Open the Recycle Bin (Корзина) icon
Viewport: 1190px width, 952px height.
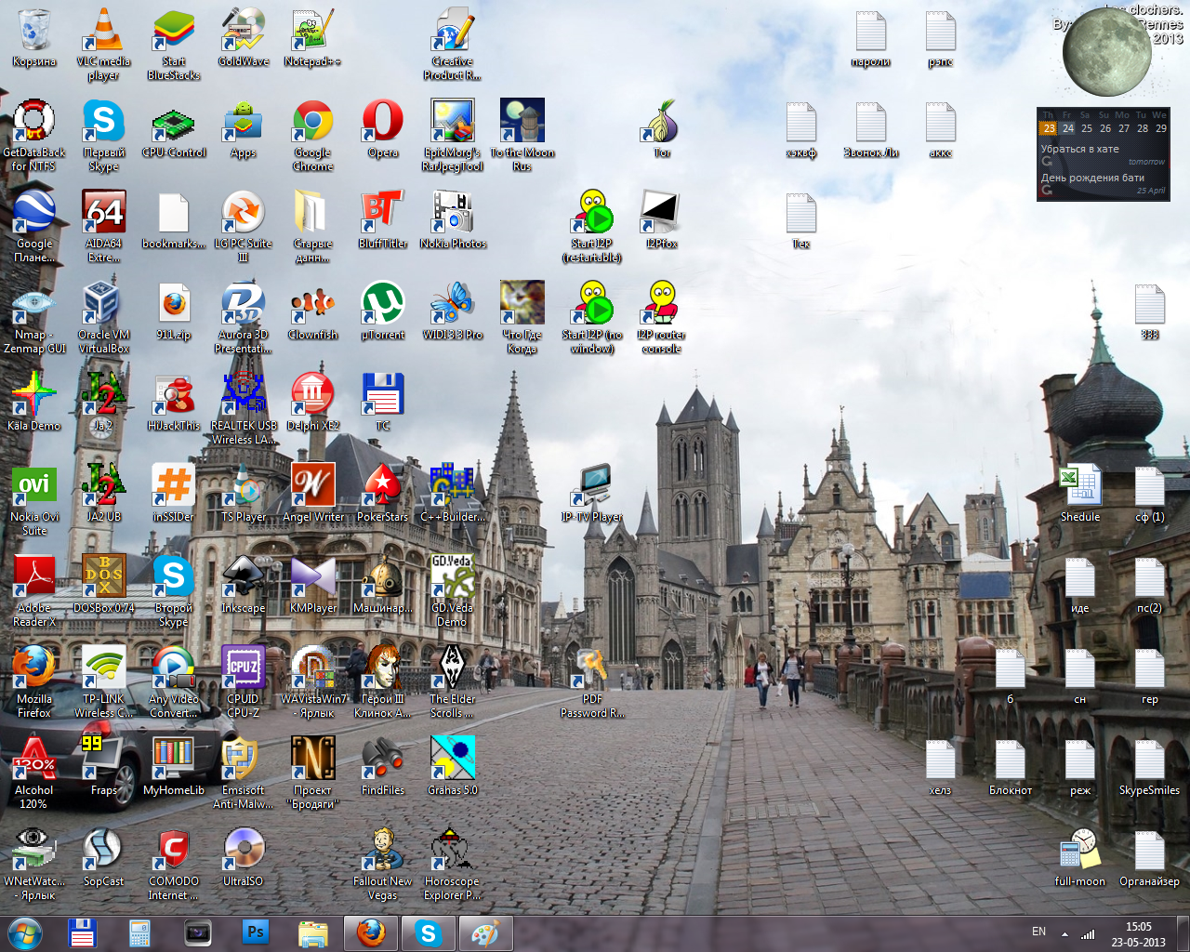34,38
